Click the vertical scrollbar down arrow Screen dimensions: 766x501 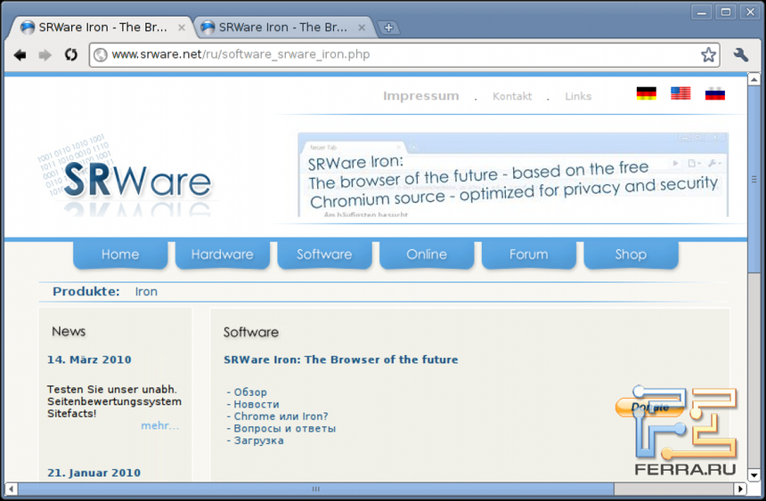pyautogui.click(x=754, y=474)
